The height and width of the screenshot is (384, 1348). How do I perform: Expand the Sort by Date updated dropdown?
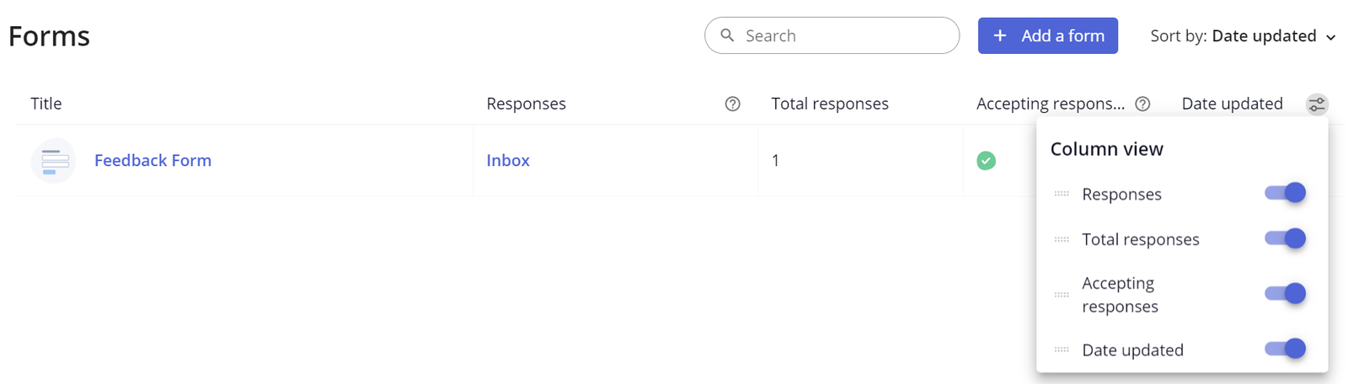point(1243,36)
